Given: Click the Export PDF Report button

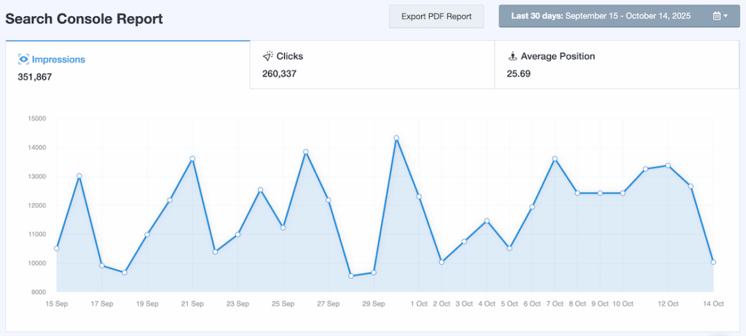Looking at the screenshot, I should [x=436, y=16].
